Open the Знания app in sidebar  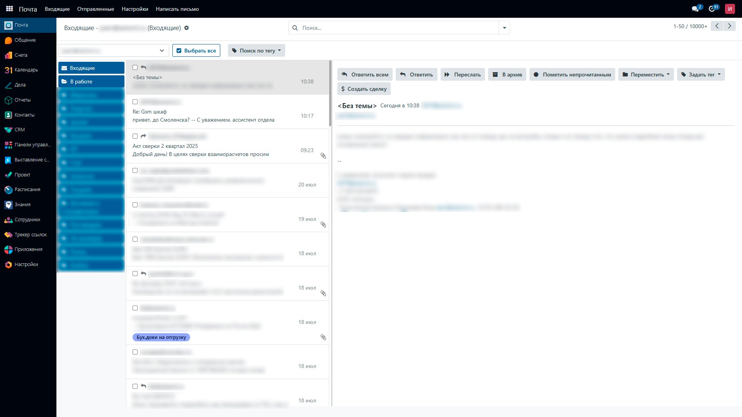pyautogui.click(x=22, y=205)
